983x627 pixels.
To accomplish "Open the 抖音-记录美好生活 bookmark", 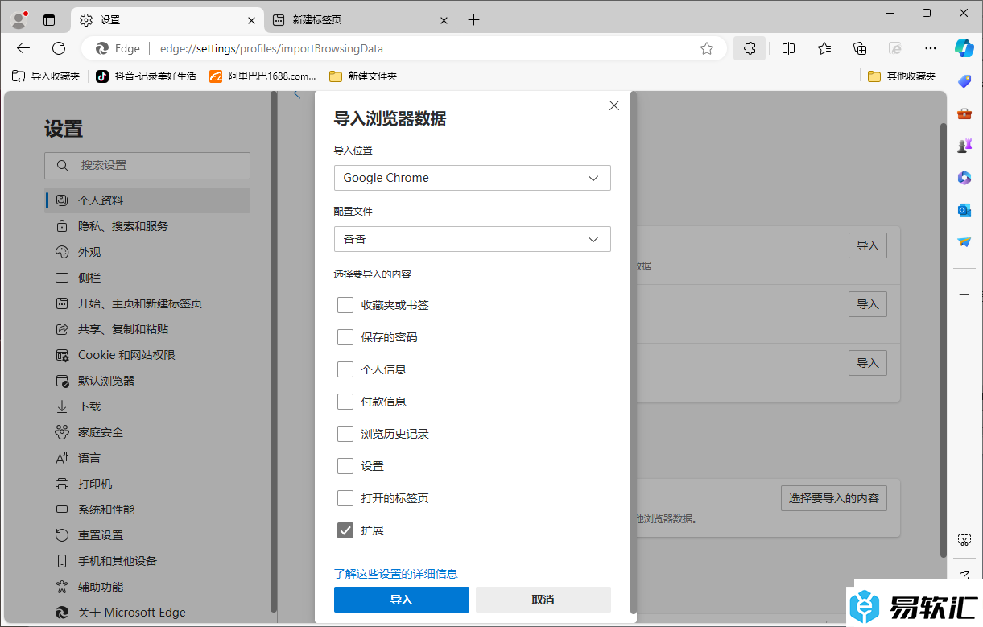I will point(146,76).
